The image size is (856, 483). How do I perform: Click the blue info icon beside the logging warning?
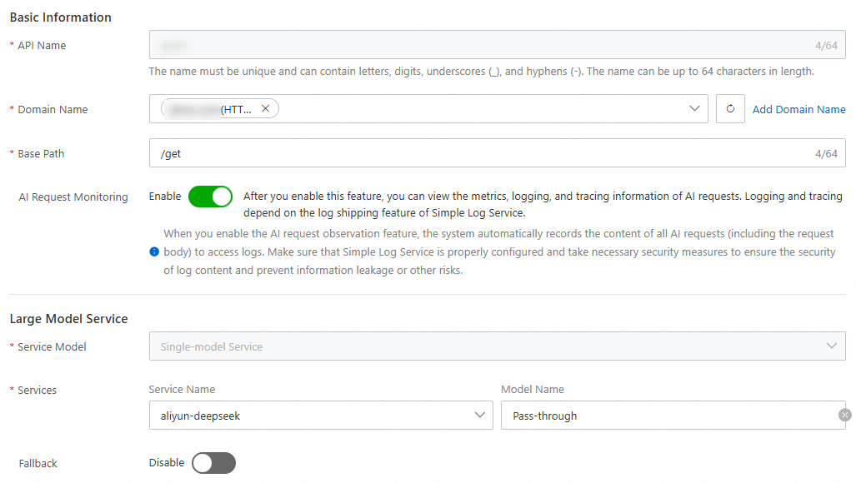(x=154, y=251)
